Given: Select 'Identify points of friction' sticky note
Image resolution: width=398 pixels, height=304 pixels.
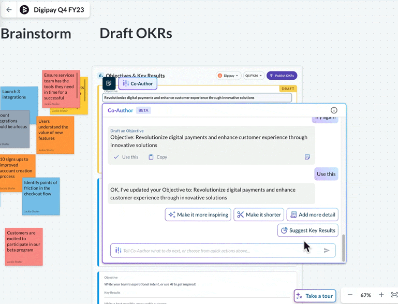Looking at the screenshot, I should tap(41, 196).
